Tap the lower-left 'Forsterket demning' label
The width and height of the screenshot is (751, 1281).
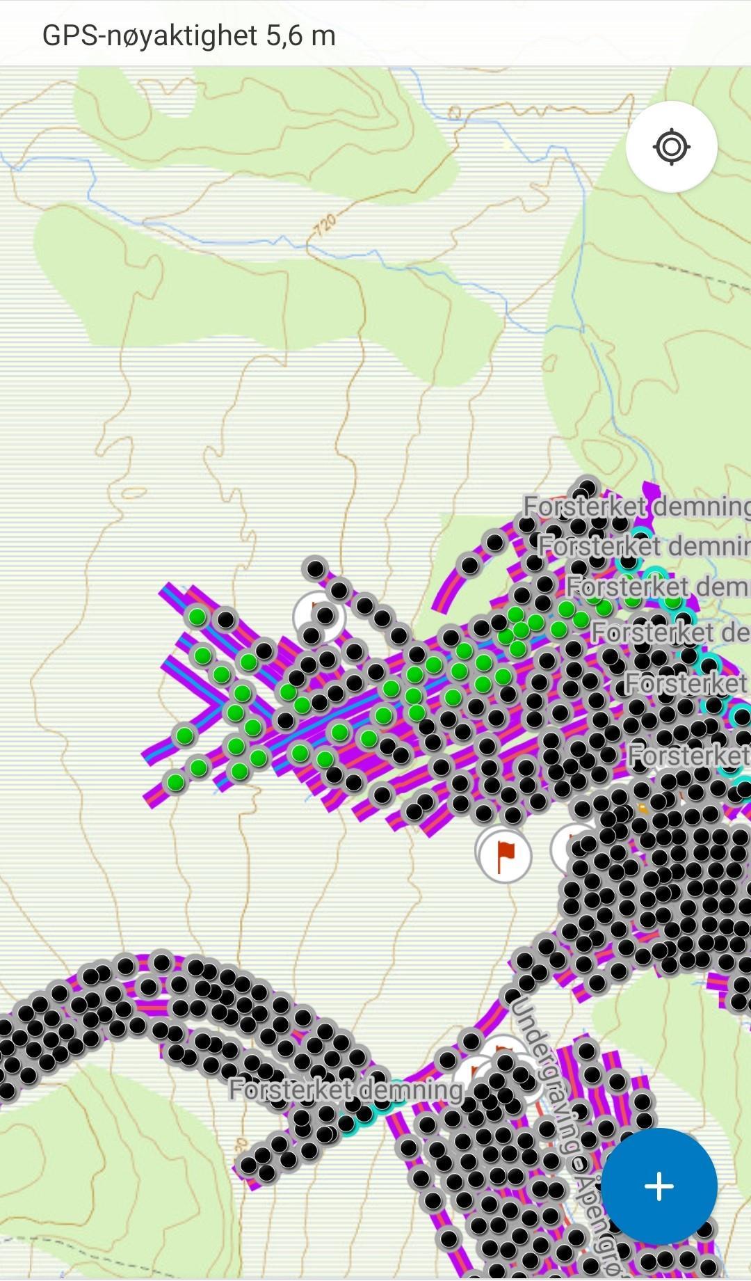click(346, 1089)
